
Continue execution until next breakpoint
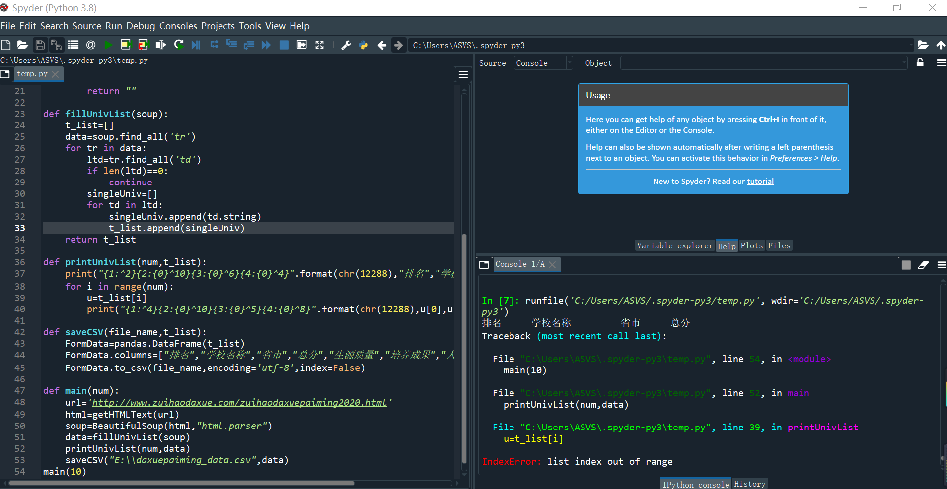266,45
